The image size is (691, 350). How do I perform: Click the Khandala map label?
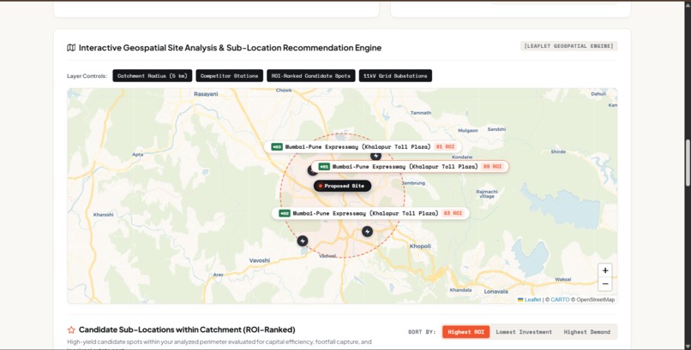tap(460, 290)
